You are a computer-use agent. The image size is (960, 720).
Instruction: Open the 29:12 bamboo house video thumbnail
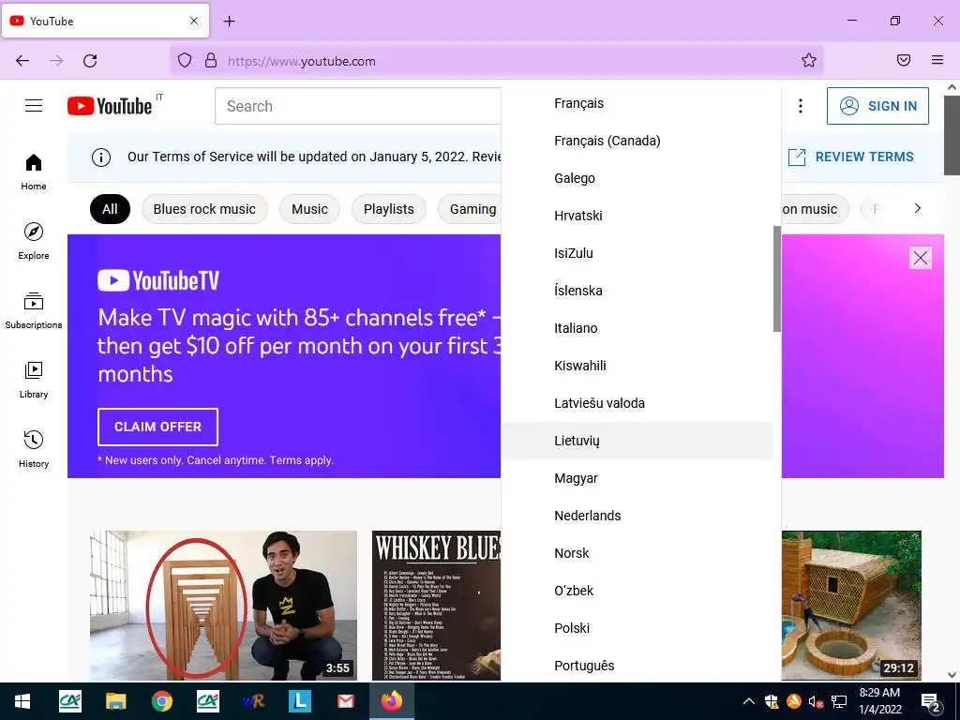pos(851,606)
